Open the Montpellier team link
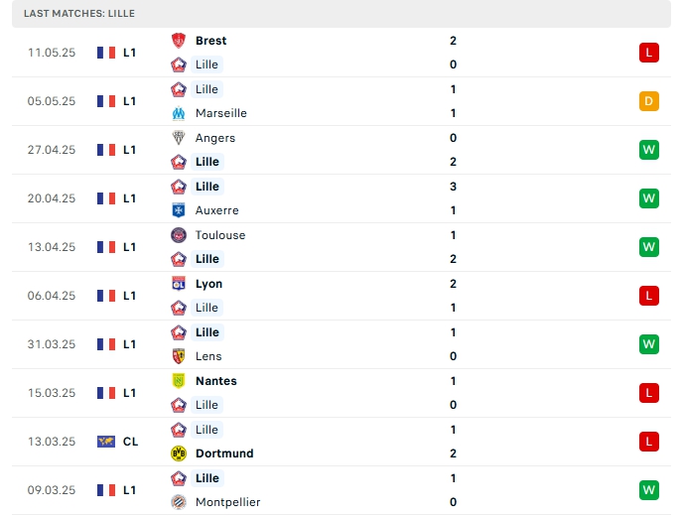This screenshot has height=517, width=680. click(227, 502)
